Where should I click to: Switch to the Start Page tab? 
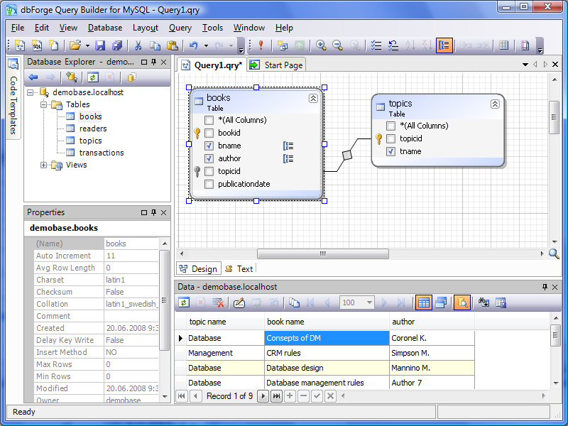(x=277, y=65)
